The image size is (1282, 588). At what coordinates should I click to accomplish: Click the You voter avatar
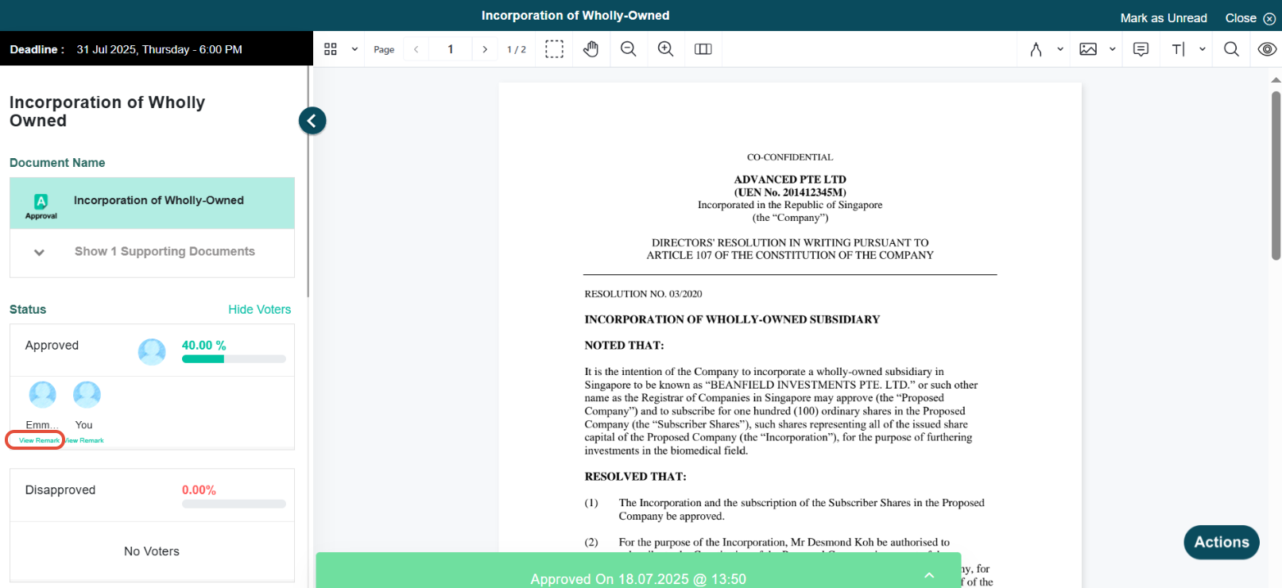87,395
